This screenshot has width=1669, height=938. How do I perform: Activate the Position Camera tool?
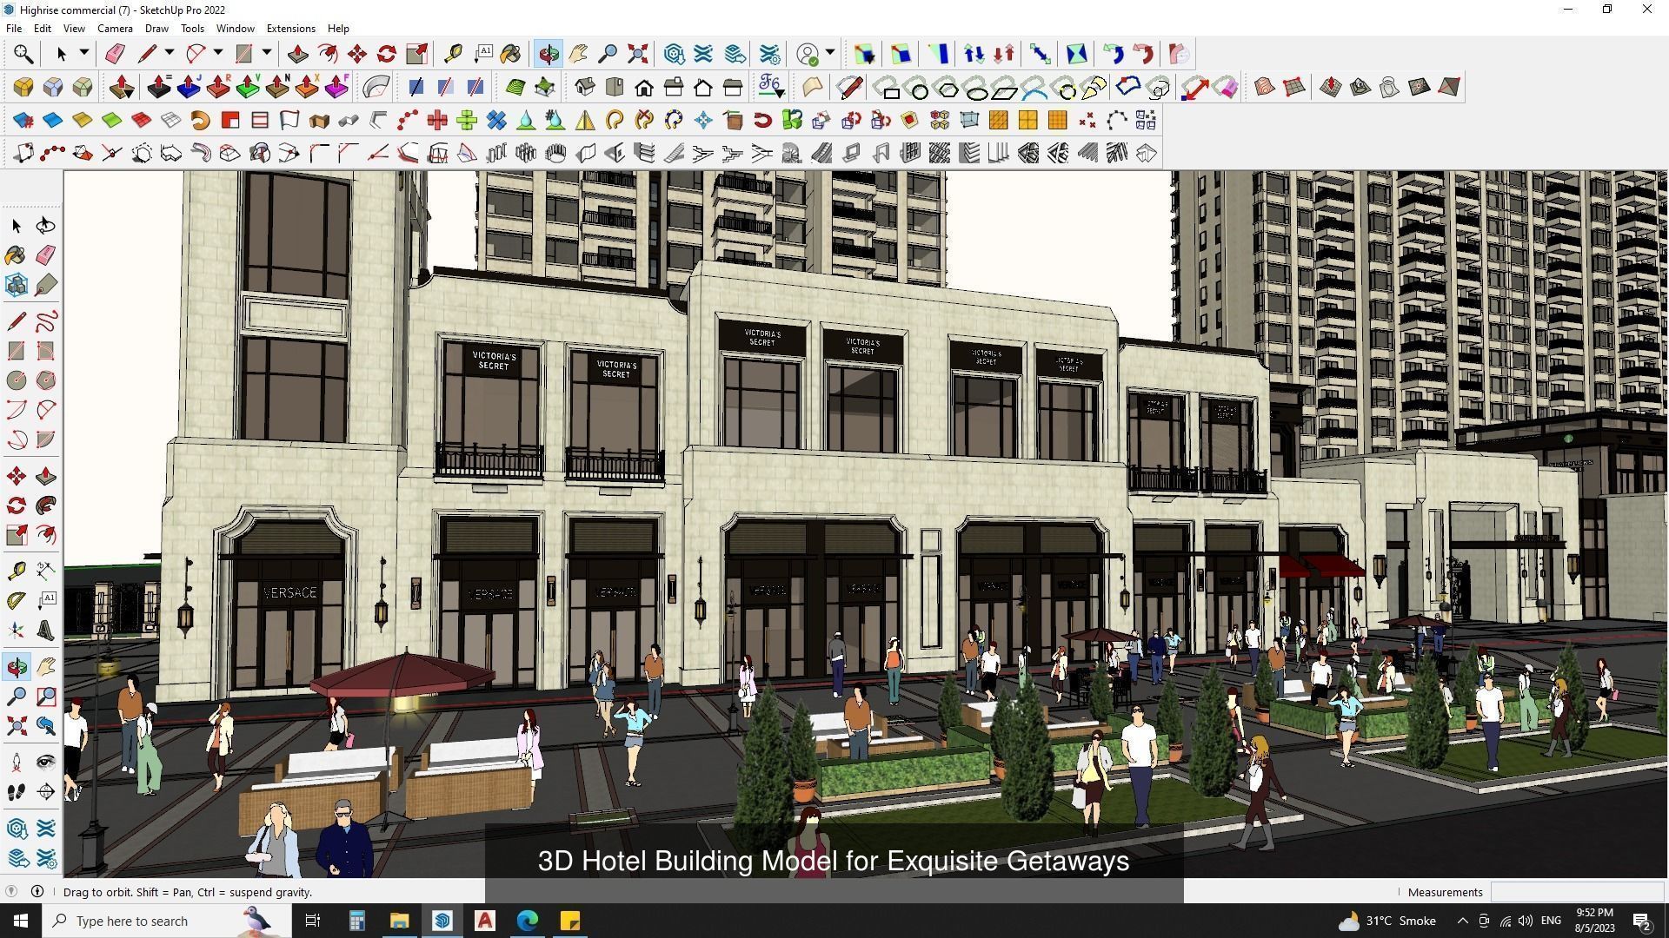pyautogui.click(x=16, y=763)
